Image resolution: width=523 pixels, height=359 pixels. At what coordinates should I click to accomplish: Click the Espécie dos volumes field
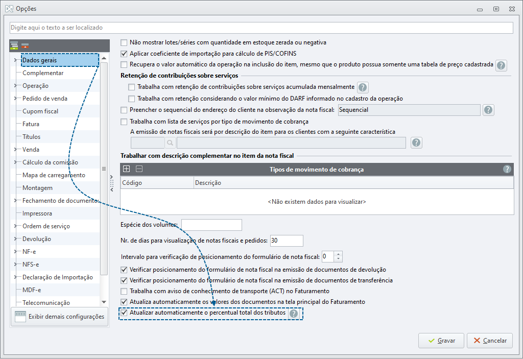pyautogui.click(x=211, y=225)
